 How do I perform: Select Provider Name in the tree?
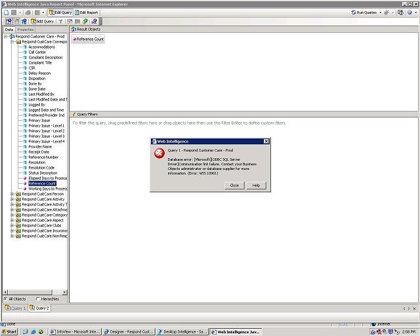(40, 147)
